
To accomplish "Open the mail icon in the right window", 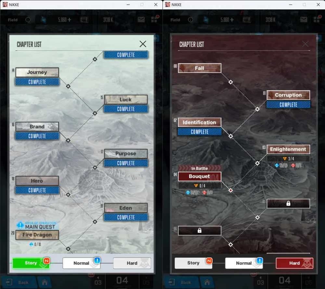I will (304, 20).
